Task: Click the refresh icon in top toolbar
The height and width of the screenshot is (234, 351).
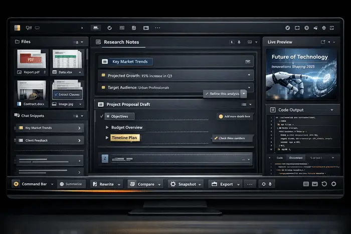Action: pos(109,28)
